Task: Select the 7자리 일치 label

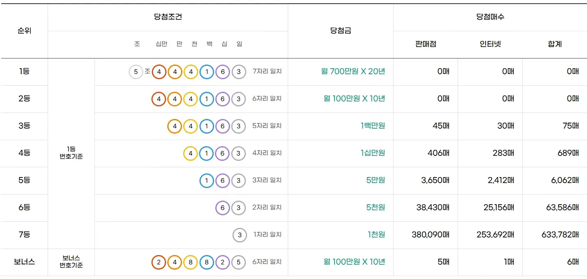Action: [267, 71]
